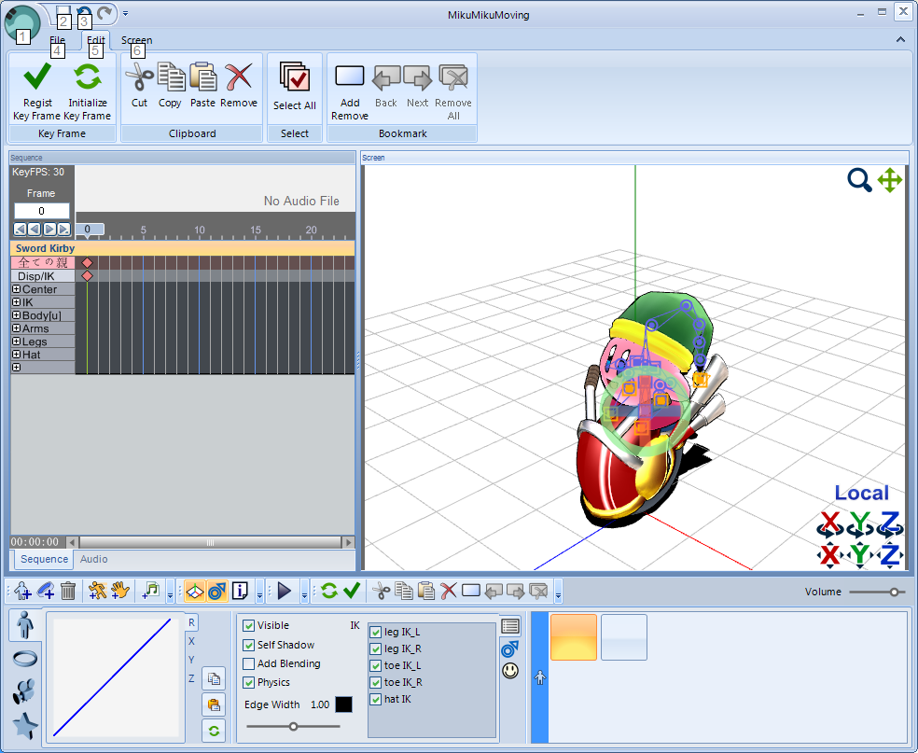The image size is (918, 753).
Task: Switch to the Audio tab
Action: tap(93, 559)
